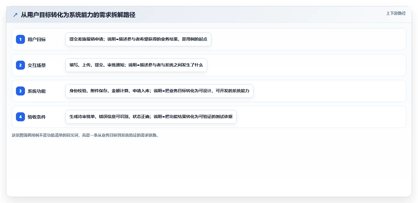The image size is (418, 203).
Task: Click the arrow icon beside the title
Action: (x=15, y=15)
